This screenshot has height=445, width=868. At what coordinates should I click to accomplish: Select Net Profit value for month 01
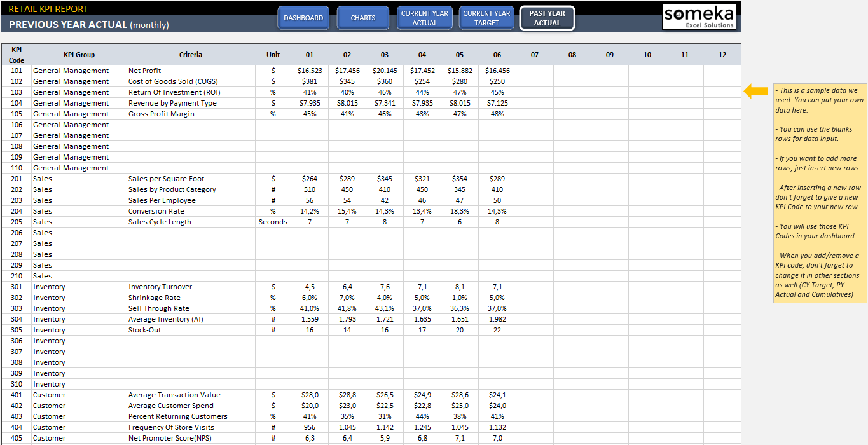pyautogui.click(x=310, y=71)
